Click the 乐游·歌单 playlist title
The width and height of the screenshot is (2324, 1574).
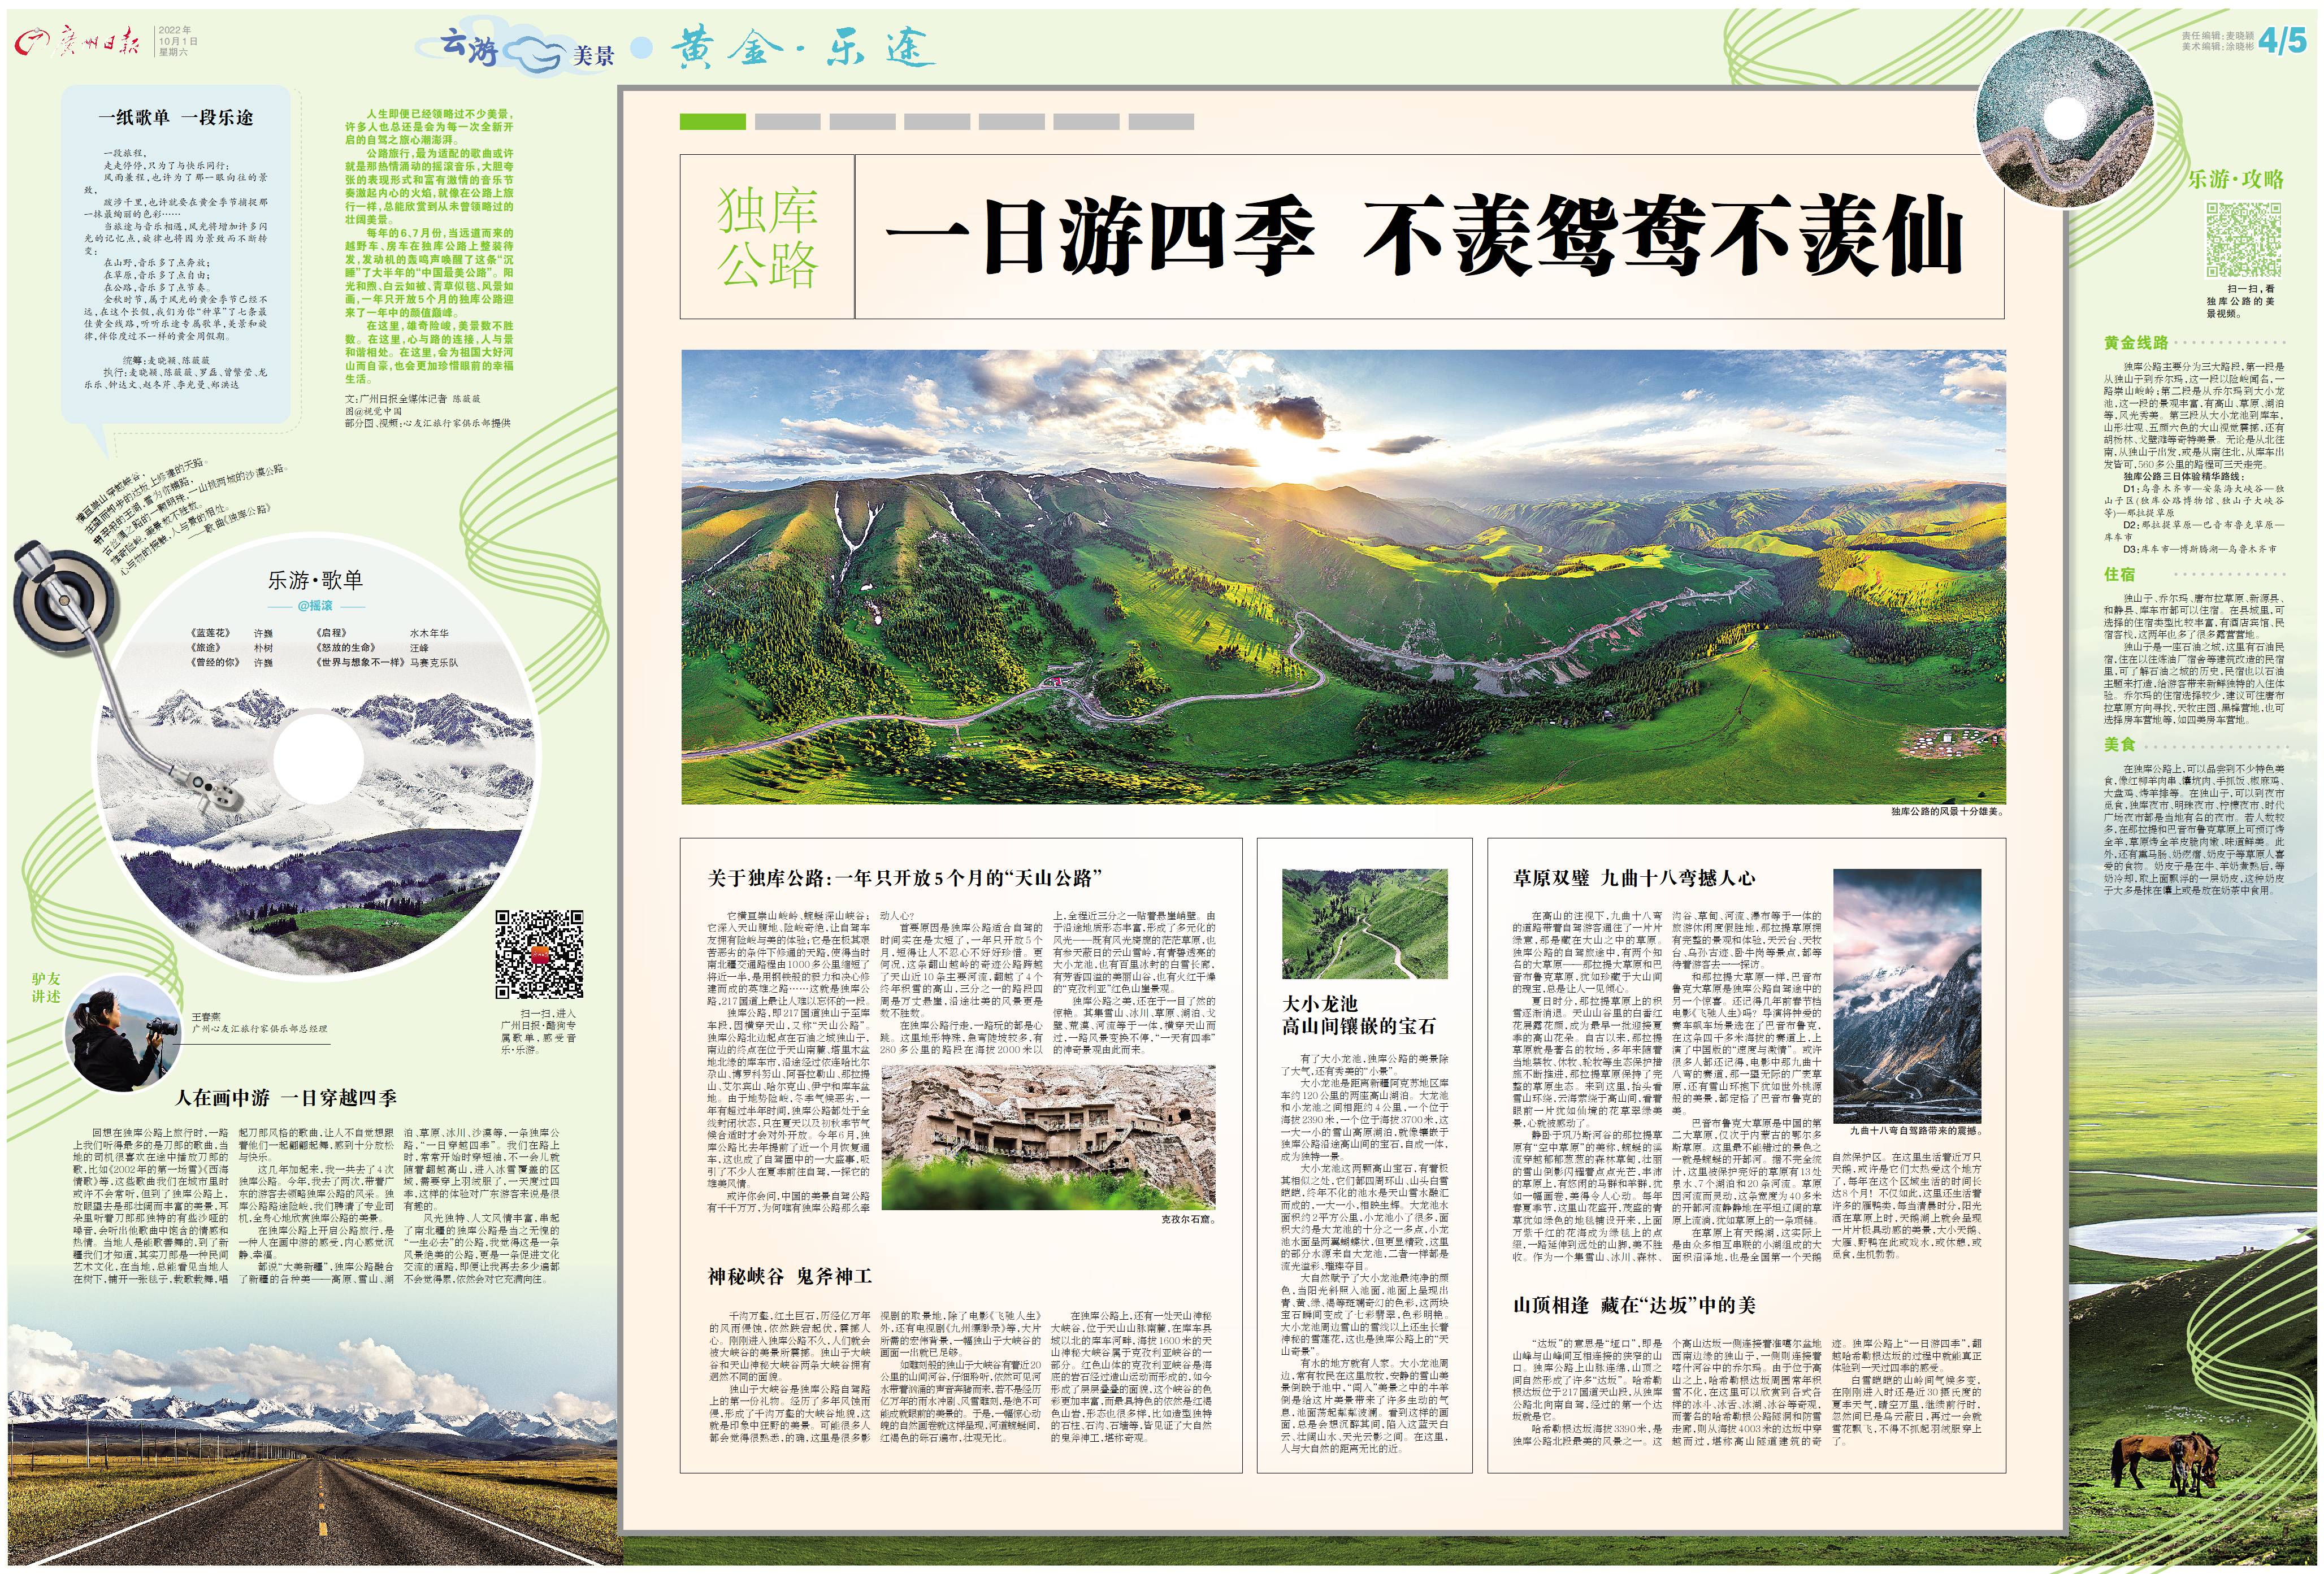[315, 581]
